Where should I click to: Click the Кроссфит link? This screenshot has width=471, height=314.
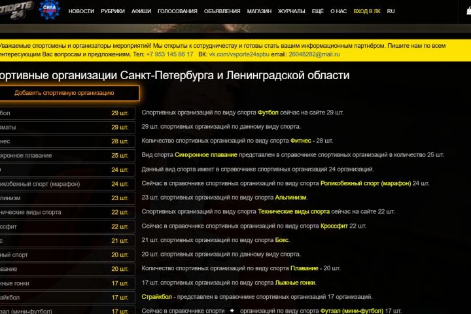pyautogui.click(x=334, y=226)
